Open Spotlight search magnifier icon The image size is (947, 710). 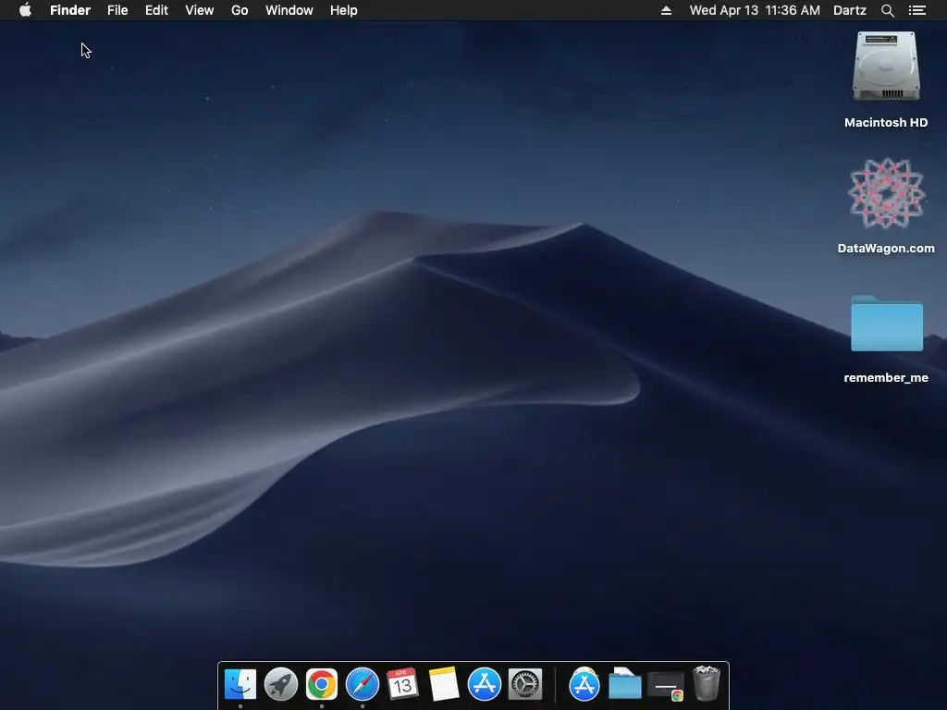tap(887, 10)
